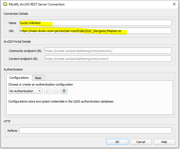Click the dialog resize grip corner
Image resolution: width=180 pixels, height=149 pixels.
[x=176, y=146]
